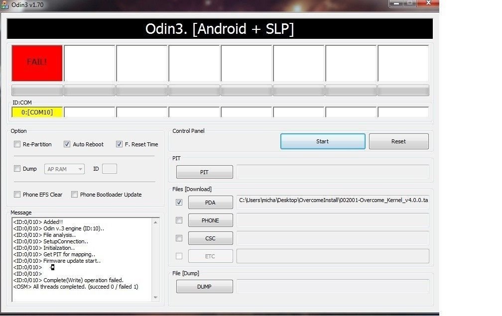Click the CSC file path field
Viewport: 502px width, 316px height.
(333, 238)
